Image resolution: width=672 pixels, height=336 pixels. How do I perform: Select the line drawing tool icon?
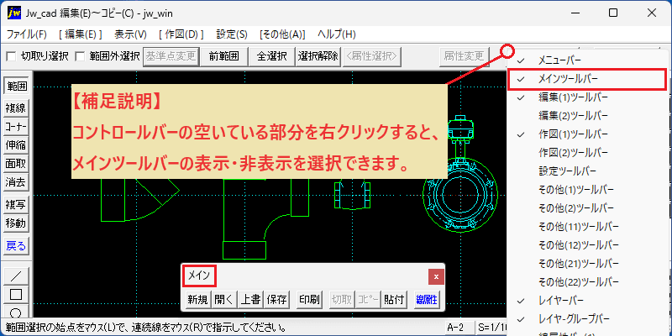click(16, 276)
